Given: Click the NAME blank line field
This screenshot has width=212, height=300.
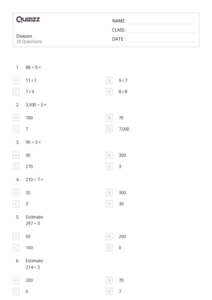Looking at the screenshot, I should click(162, 21).
